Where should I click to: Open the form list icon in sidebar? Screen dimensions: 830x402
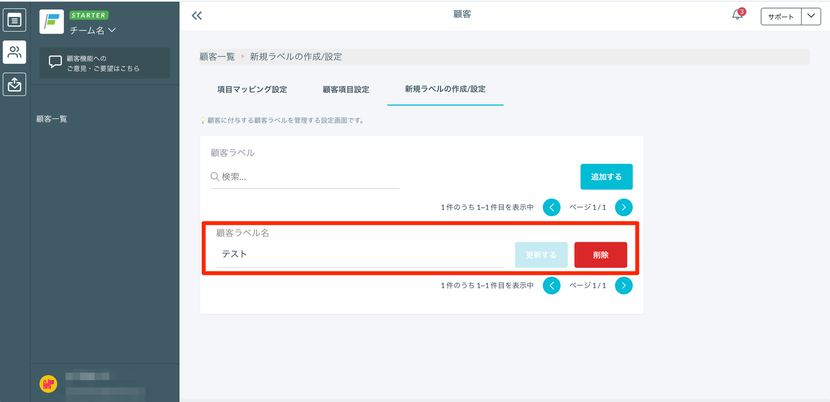point(15,20)
